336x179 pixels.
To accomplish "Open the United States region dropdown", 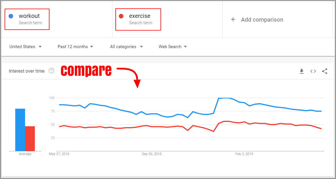I will pyautogui.click(x=26, y=47).
